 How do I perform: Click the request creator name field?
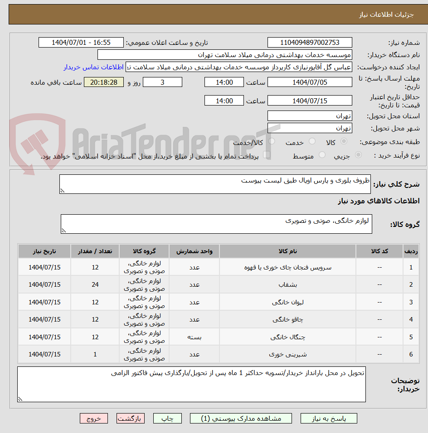pyautogui.click(x=239, y=67)
